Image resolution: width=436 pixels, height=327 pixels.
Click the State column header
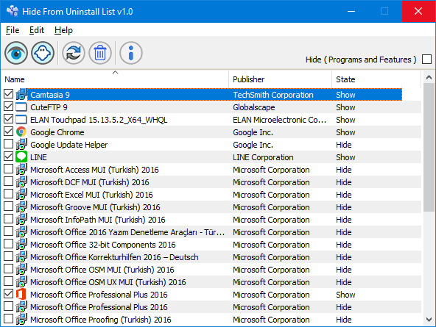[x=376, y=79]
